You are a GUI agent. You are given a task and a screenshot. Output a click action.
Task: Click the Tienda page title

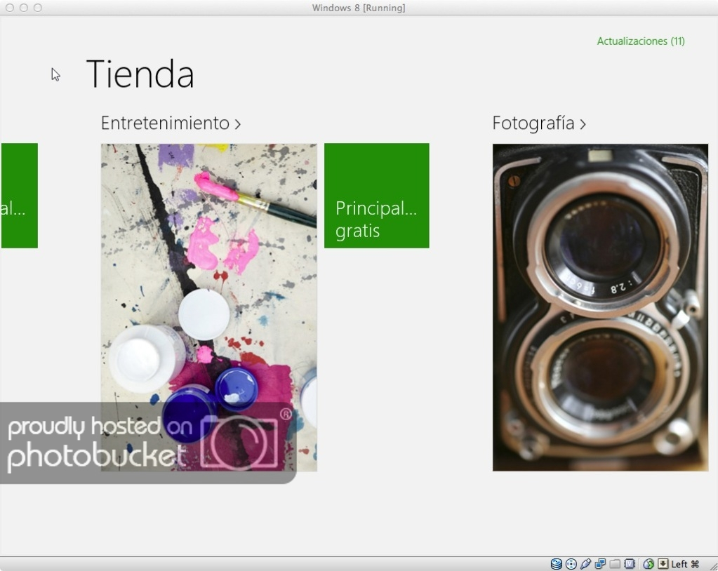click(140, 74)
